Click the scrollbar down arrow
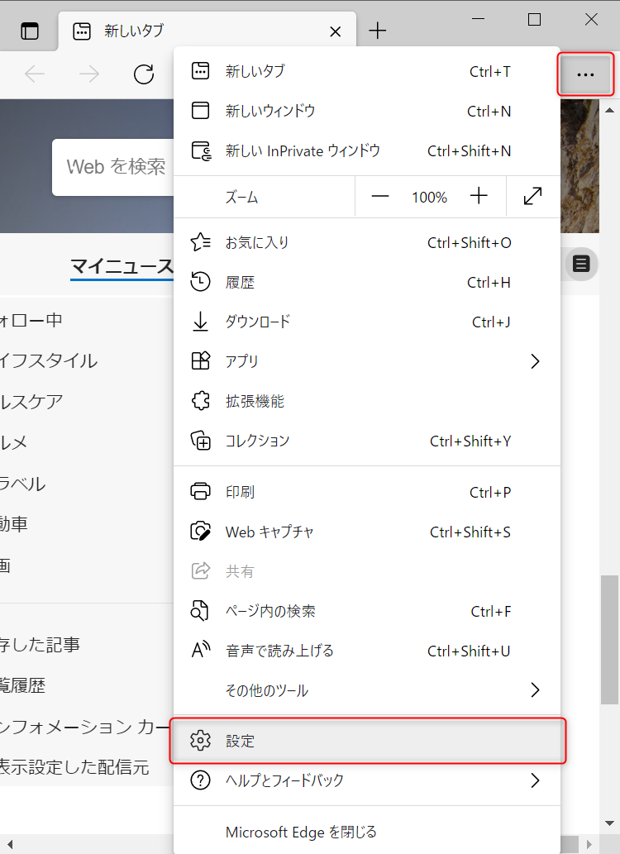620x854 pixels. (609, 823)
